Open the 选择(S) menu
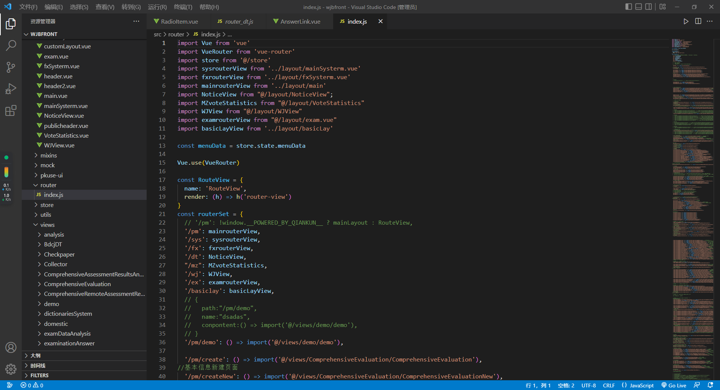The width and height of the screenshot is (720, 390). coord(79,7)
